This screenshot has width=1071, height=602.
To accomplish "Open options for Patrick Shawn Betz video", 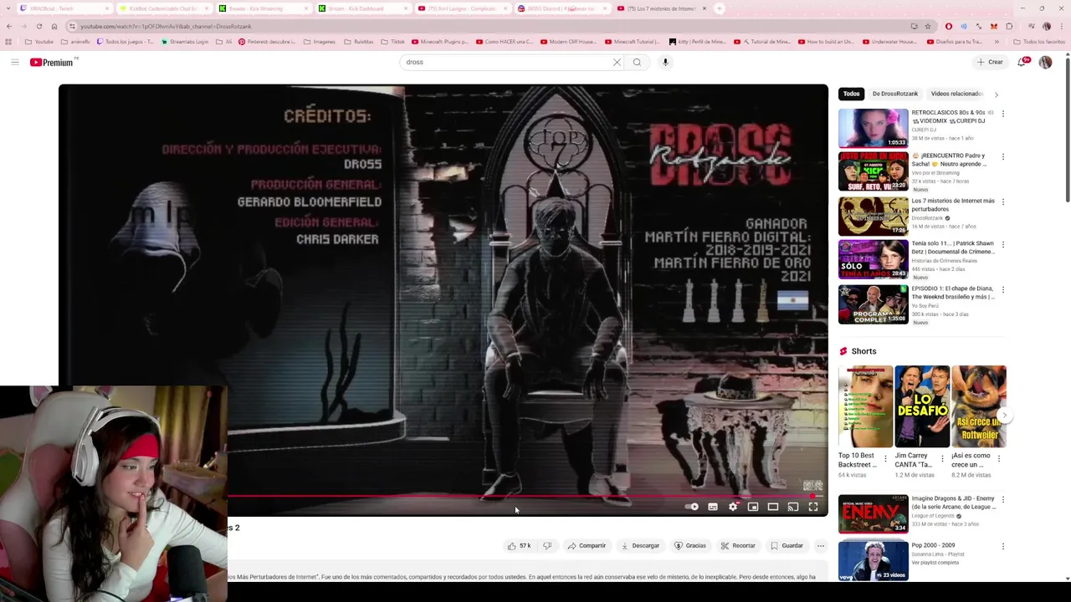I will coord(1002,245).
